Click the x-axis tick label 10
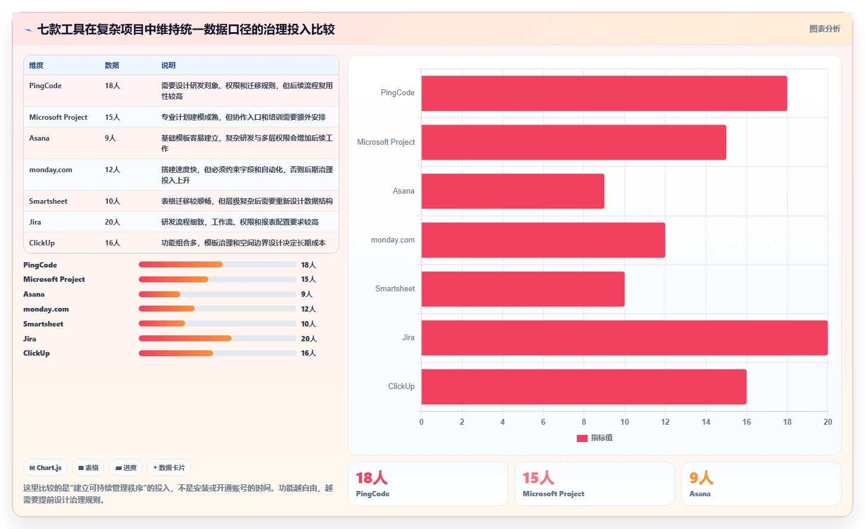Image resolution: width=865 pixels, height=529 pixels. point(624,422)
